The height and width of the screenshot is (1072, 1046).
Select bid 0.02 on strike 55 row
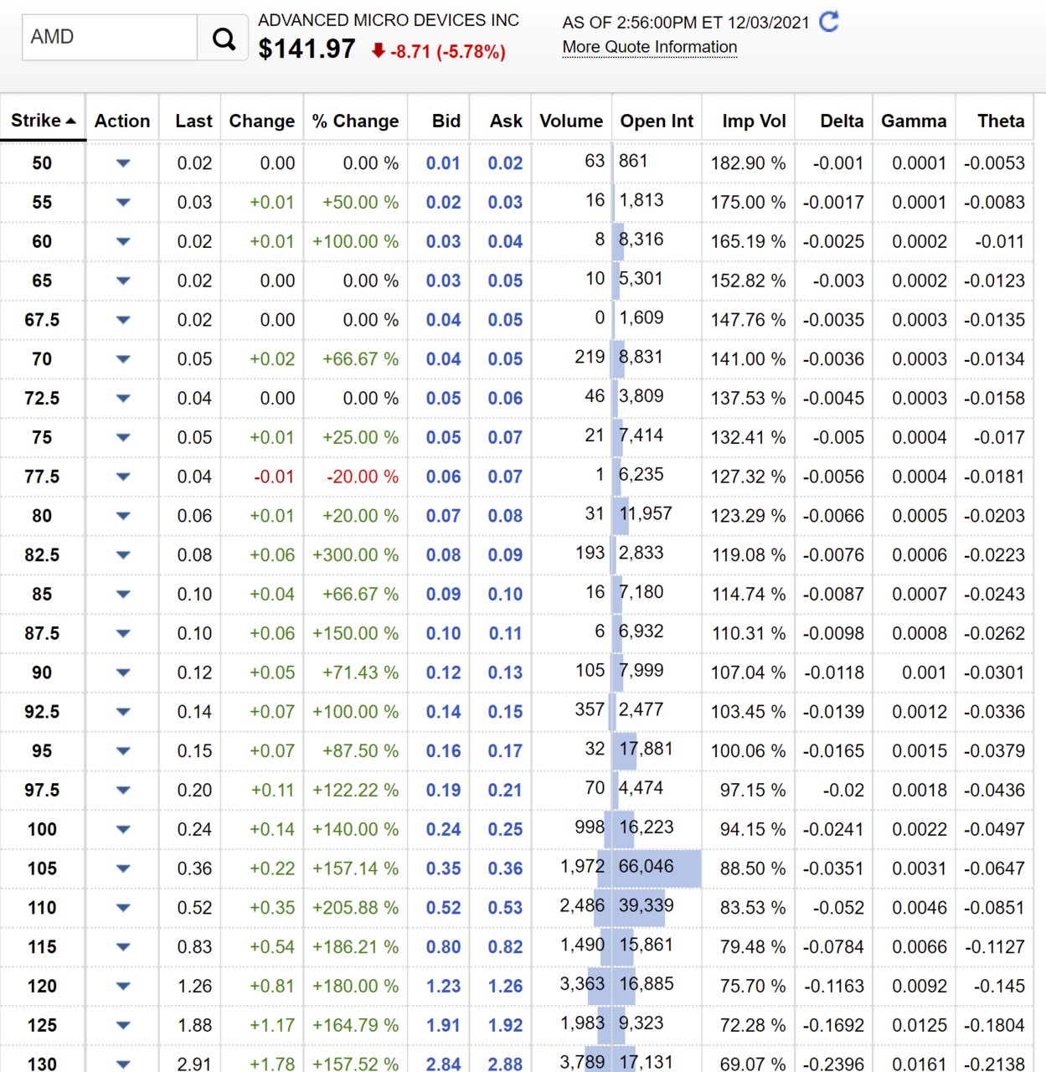point(443,203)
